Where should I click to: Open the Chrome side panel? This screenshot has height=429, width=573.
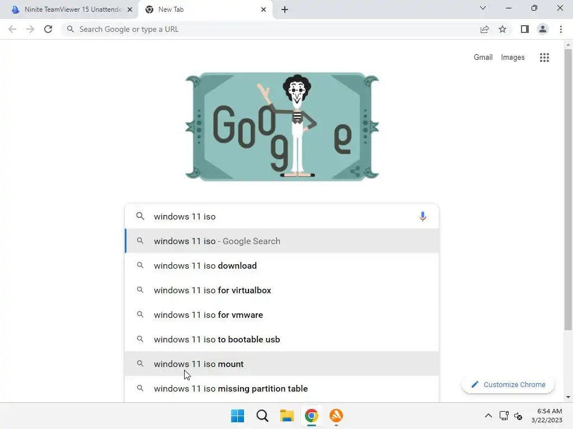(525, 29)
